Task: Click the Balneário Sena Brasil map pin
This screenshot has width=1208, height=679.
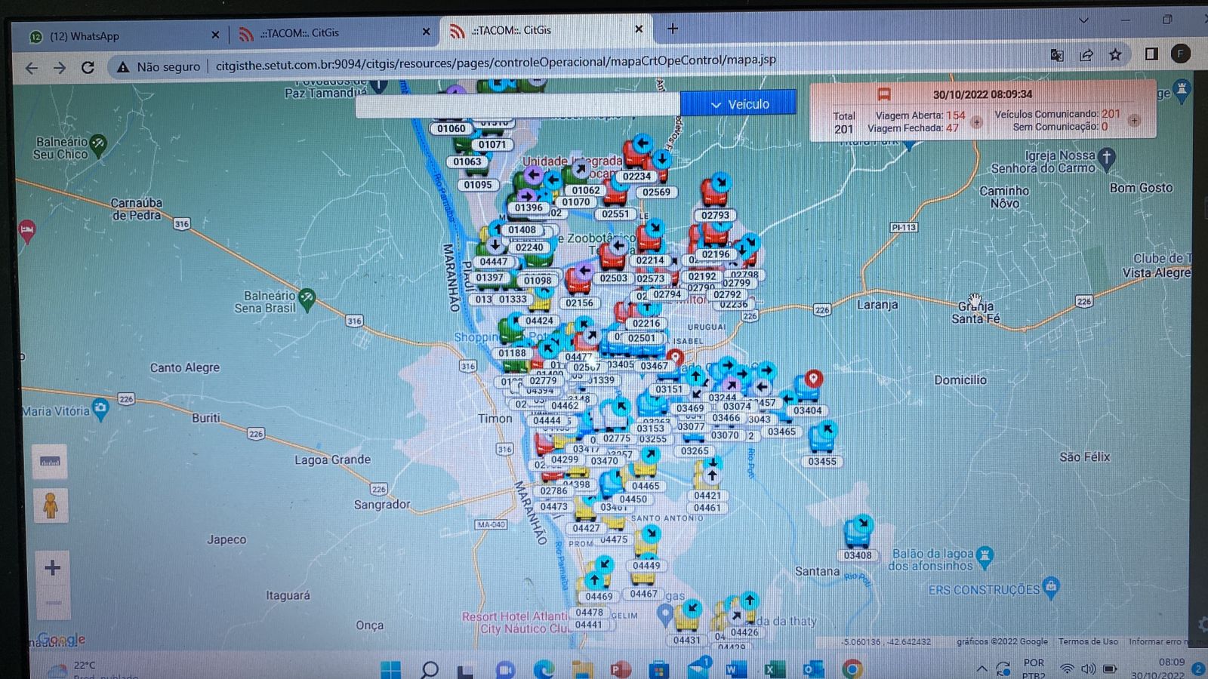Action: pyautogui.click(x=307, y=300)
